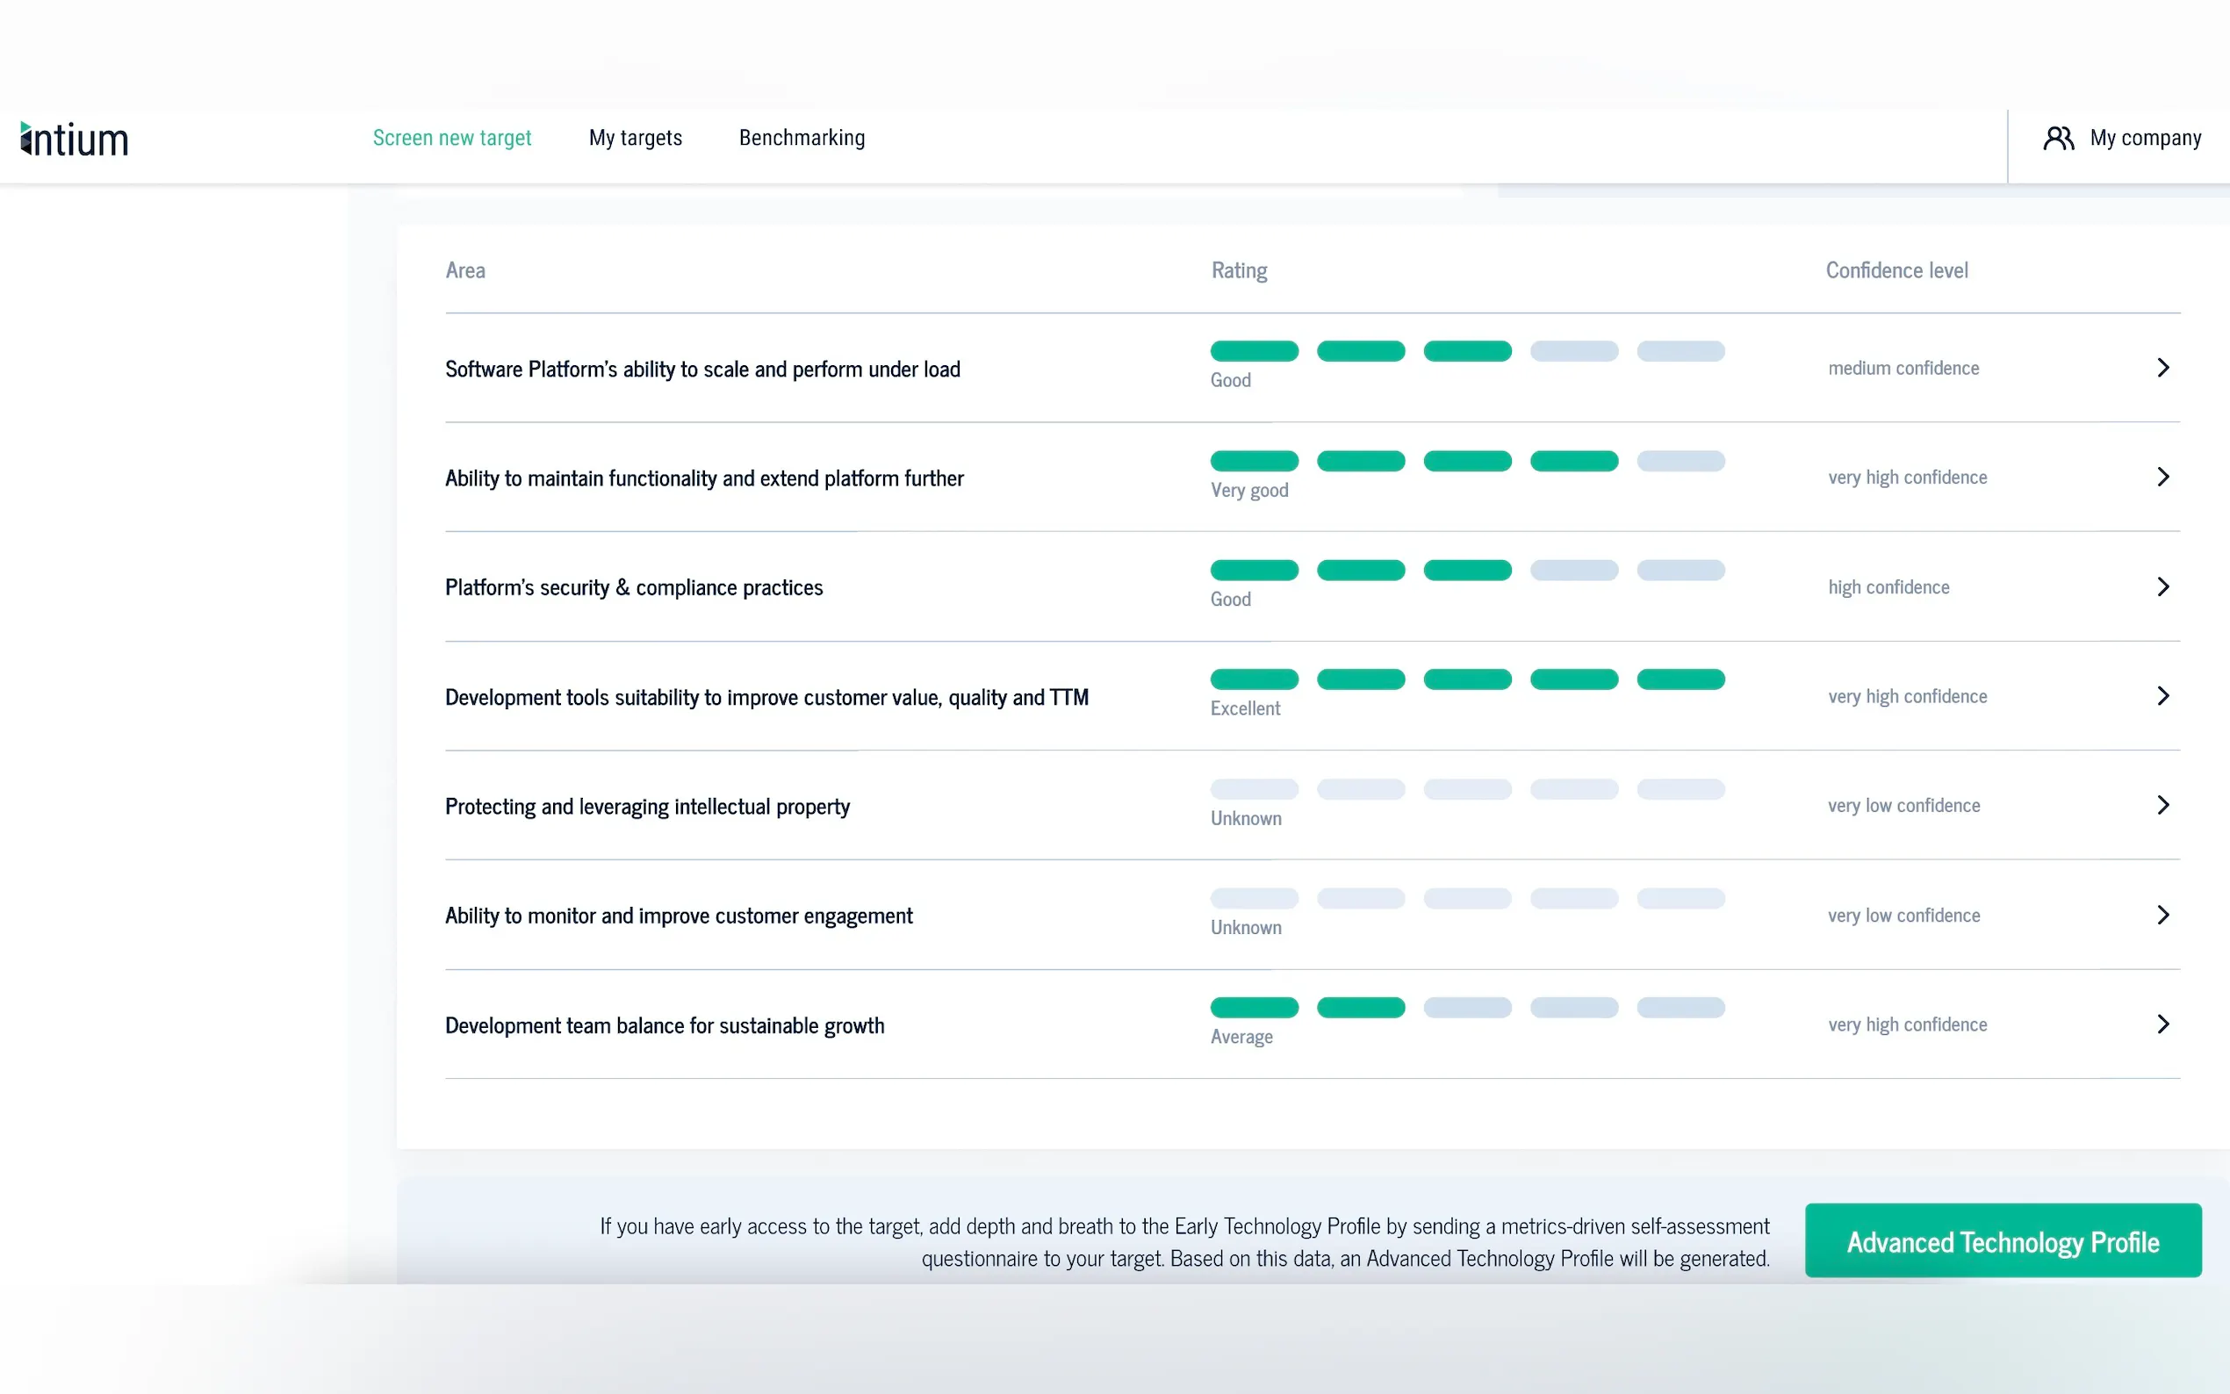Click the Confidence level column header

click(1896, 270)
